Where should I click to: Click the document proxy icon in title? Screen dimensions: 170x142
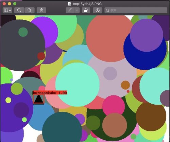69,4
